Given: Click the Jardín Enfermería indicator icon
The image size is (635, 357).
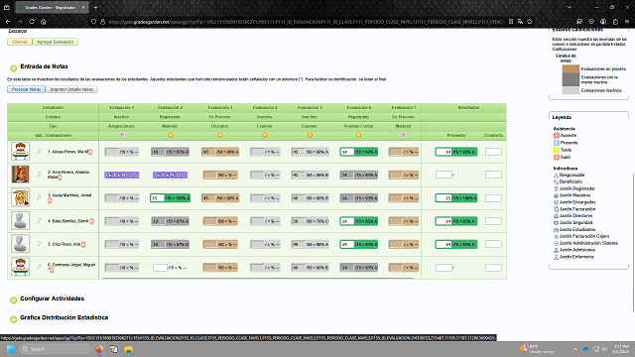Looking at the screenshot, I should point(556,257).
